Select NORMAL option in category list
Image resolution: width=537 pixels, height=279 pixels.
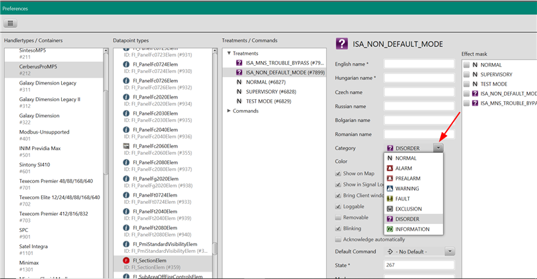[x=410, y=158]
